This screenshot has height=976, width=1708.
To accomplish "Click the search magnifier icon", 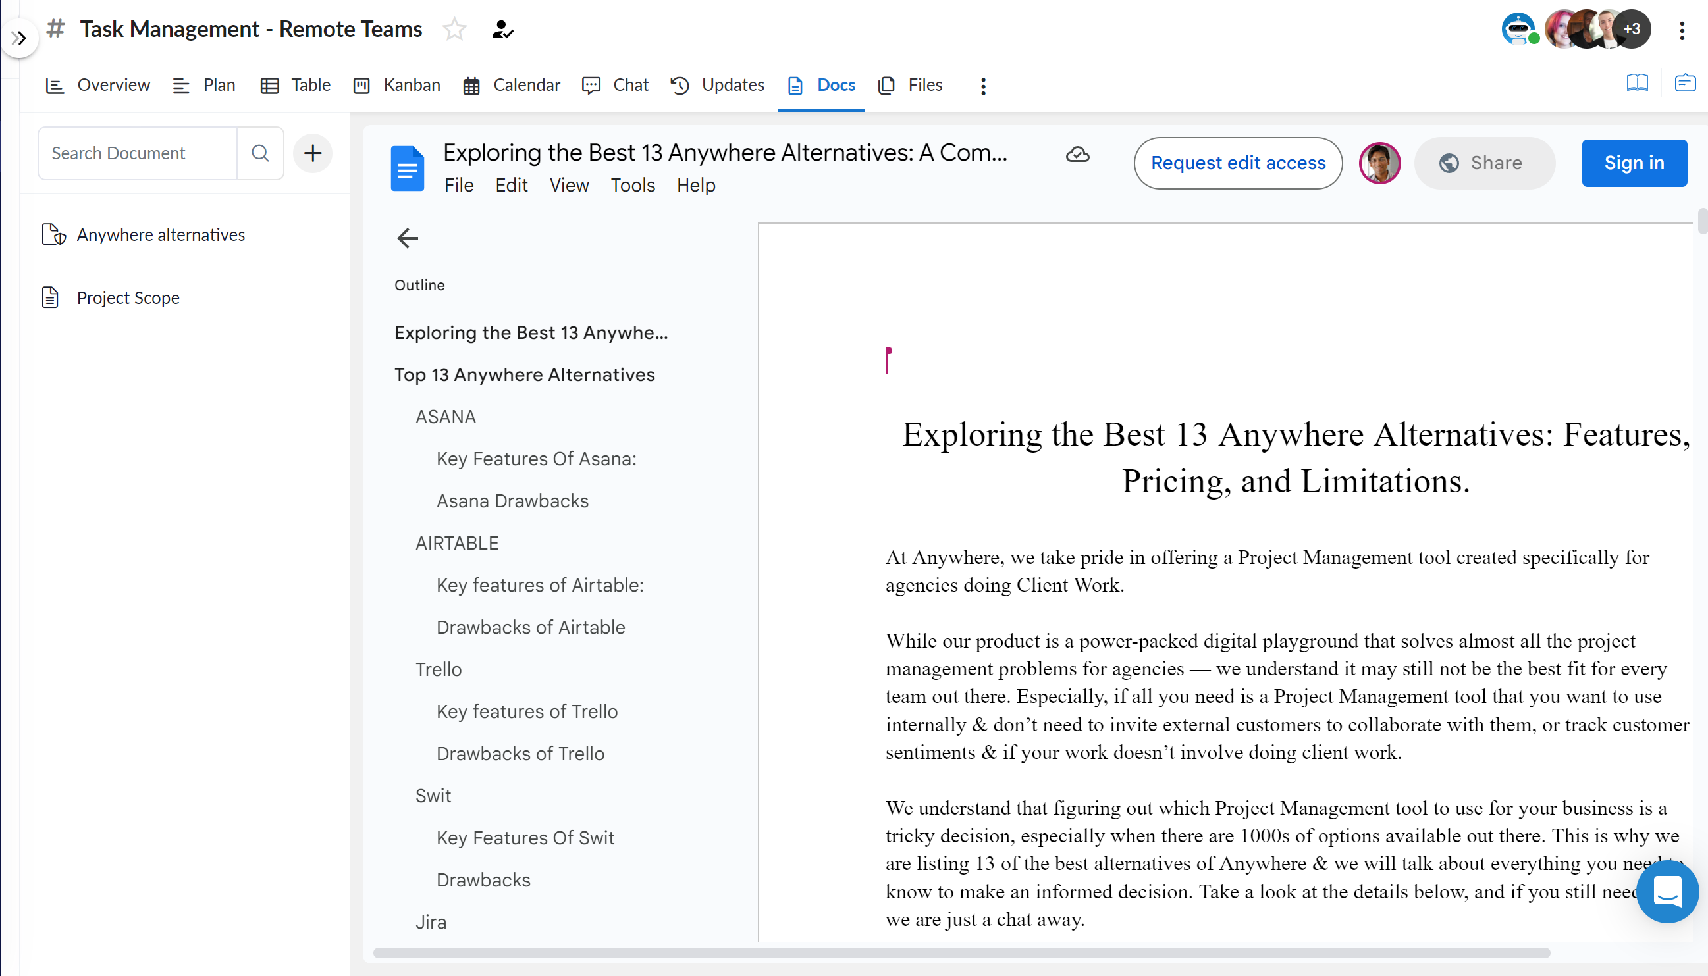I will (x=260, y=153).
